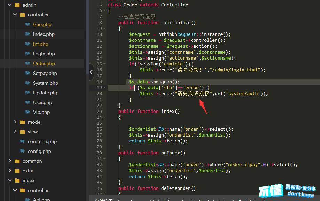The image size is (320, 201).
Task: Click the PHP icon beside Setpay.php
Action: [27, 74]
